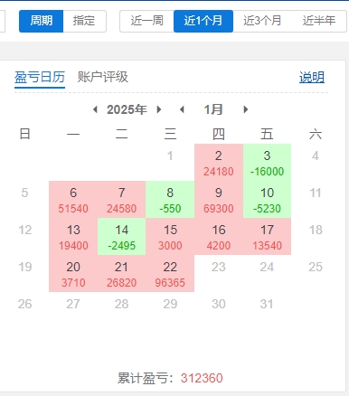Screen dimensions: 349x396
Task: Select January 22 cell showing 96365
Action: point(170,274)
